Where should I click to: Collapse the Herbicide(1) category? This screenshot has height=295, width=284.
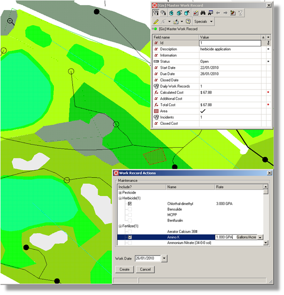click(x=119, y=198)
